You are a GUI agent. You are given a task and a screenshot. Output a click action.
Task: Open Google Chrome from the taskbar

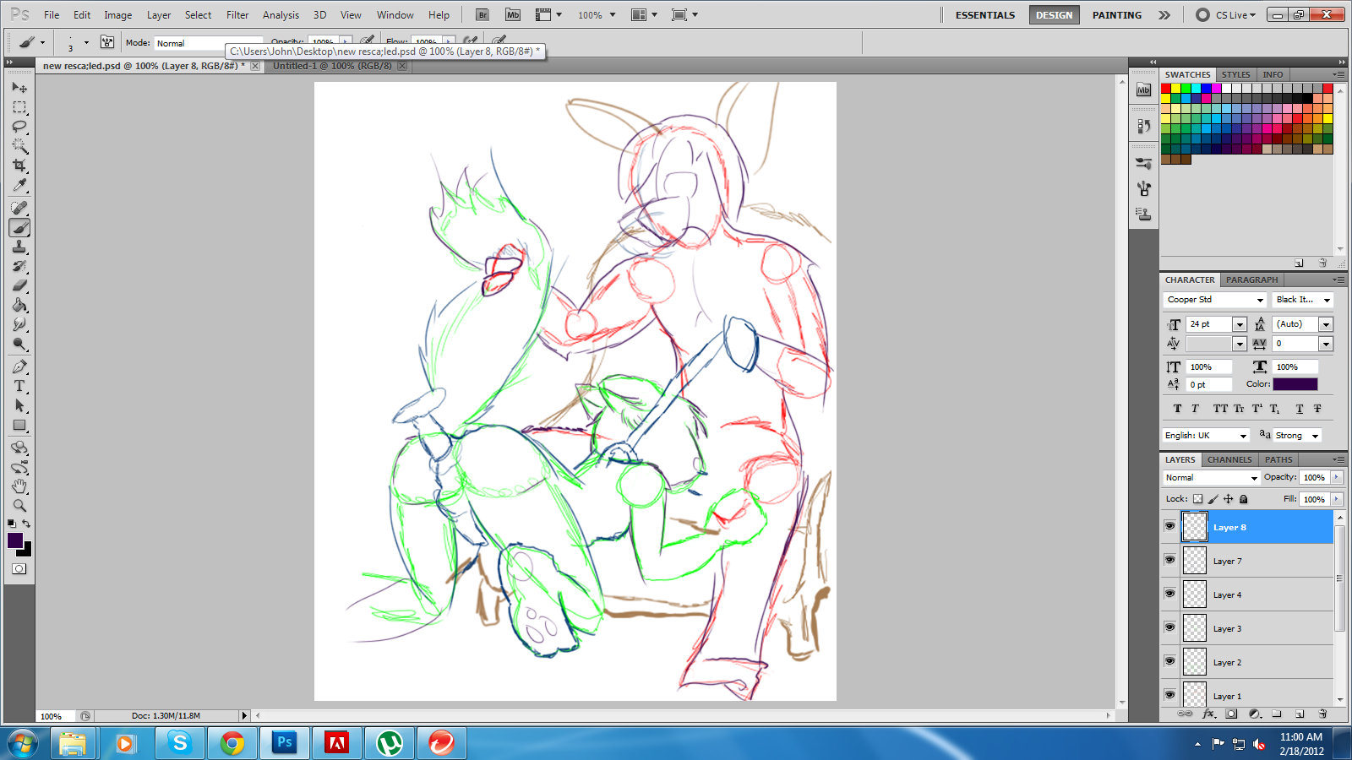click(x=232, y=743)
